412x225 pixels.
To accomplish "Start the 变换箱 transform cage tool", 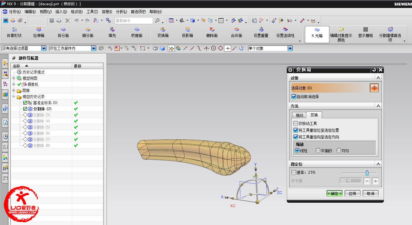I will pos(163,32).
